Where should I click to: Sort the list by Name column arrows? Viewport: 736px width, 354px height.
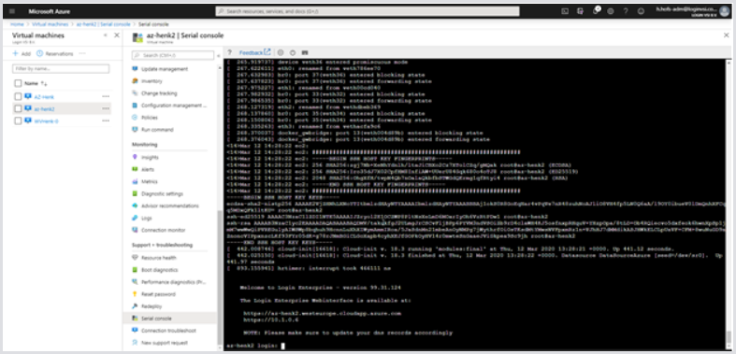45,83
